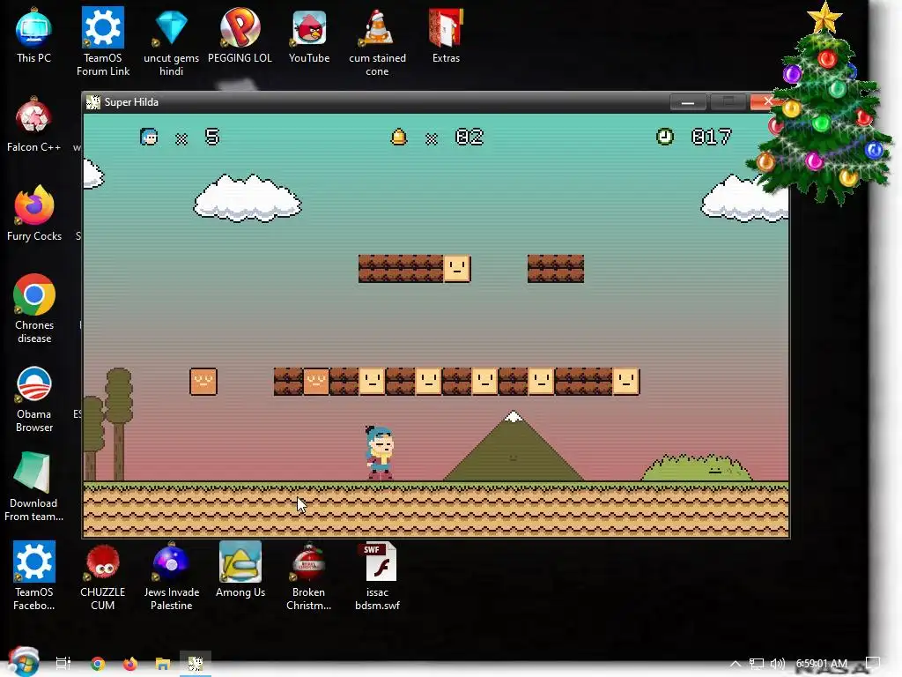Screen dimensions: 902x677
Task: Click the bell counter icon in HUD
Action: tap(399, 137)
